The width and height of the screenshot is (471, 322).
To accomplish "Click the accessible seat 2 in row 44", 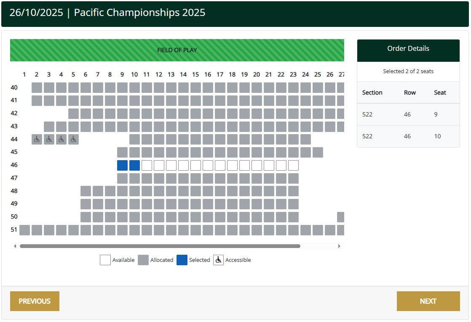I will point(37,140).
